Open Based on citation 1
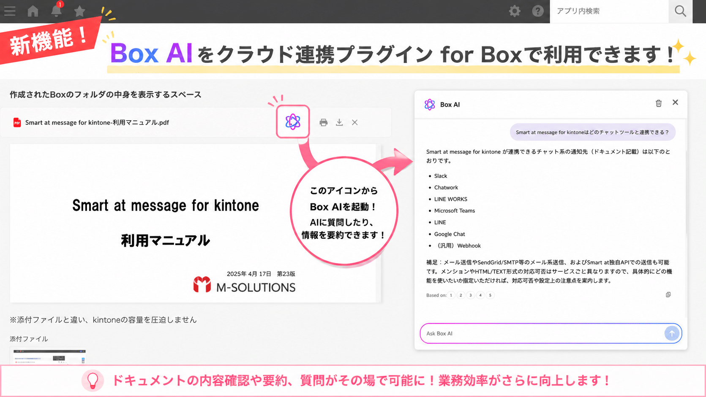Screen dimensions: 706x397 pyautogui.click(x=451, y=295)
